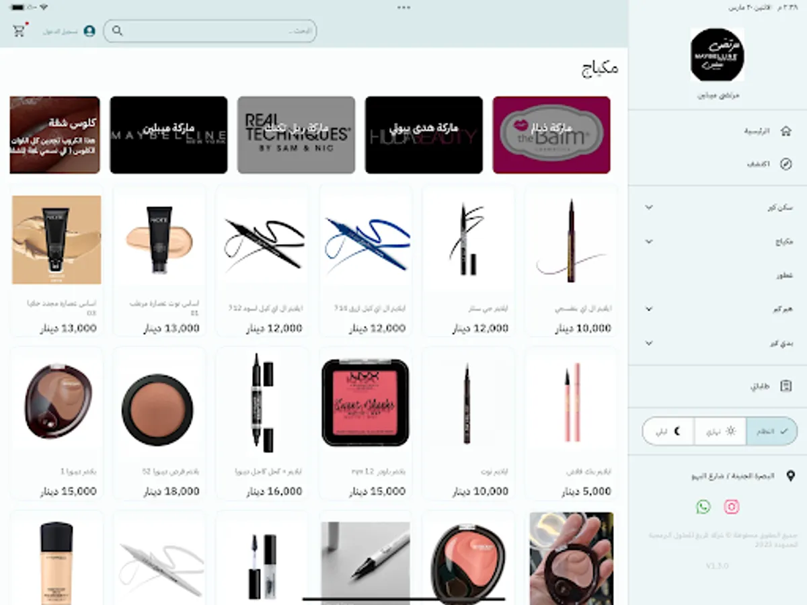Screen dimensions: 807x605
Task: Click the location pin icon
Action: [x=790, y=476]
